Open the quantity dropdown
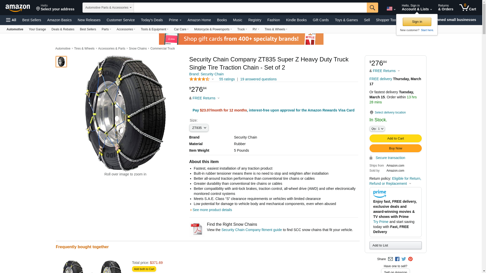Screen dimensions: 486x273 (377, 129)
